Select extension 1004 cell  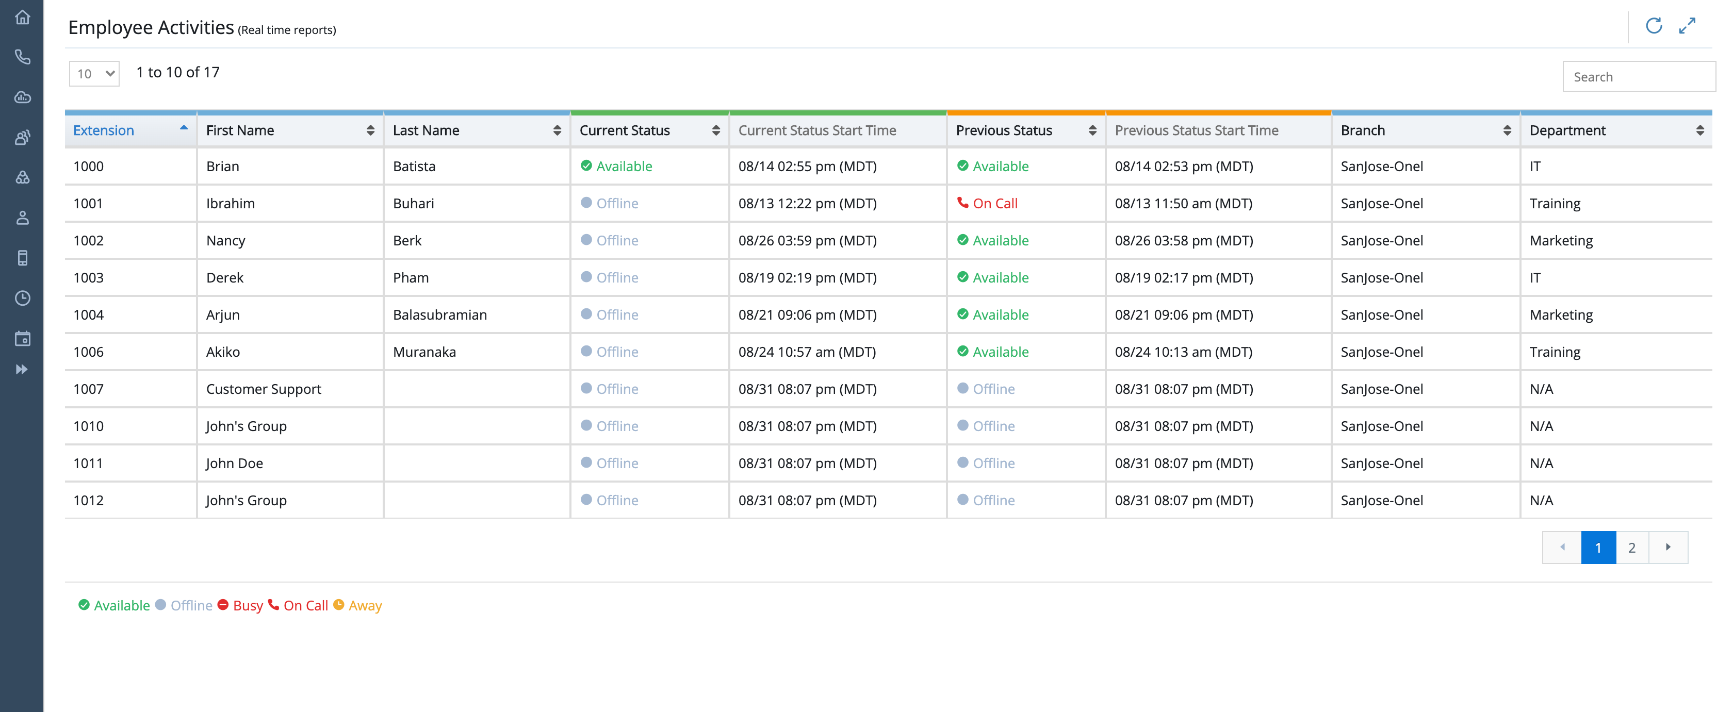click(x=130, y=314)
